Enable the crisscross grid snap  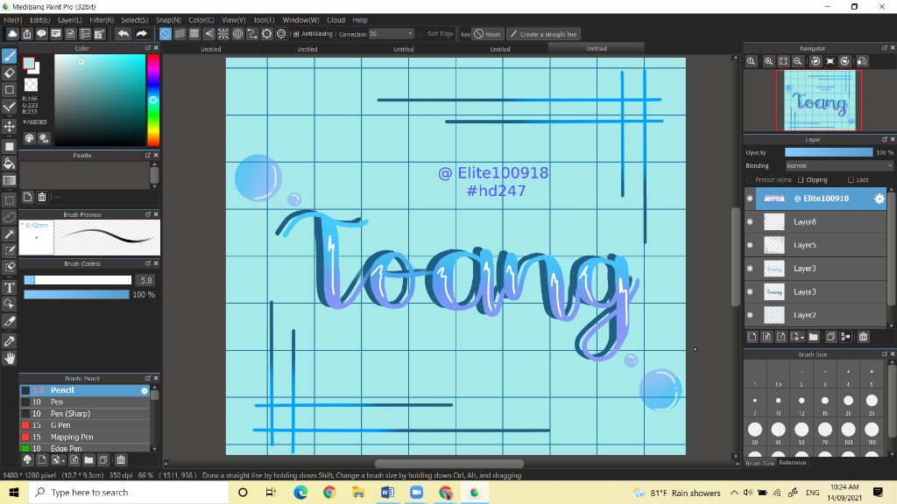tap(194, 34)
